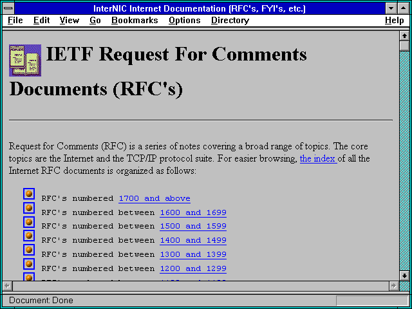Click the 'Document: Done' status text
This screenshot has height=309, width=412.
click(x=41, y=301)
